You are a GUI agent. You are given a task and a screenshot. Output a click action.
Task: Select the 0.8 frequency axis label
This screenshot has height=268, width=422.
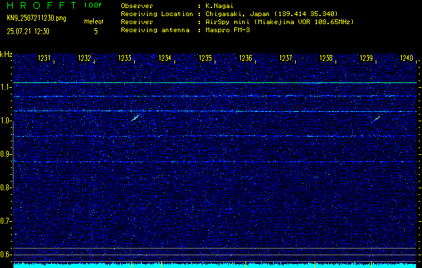(x=5, y=188)
